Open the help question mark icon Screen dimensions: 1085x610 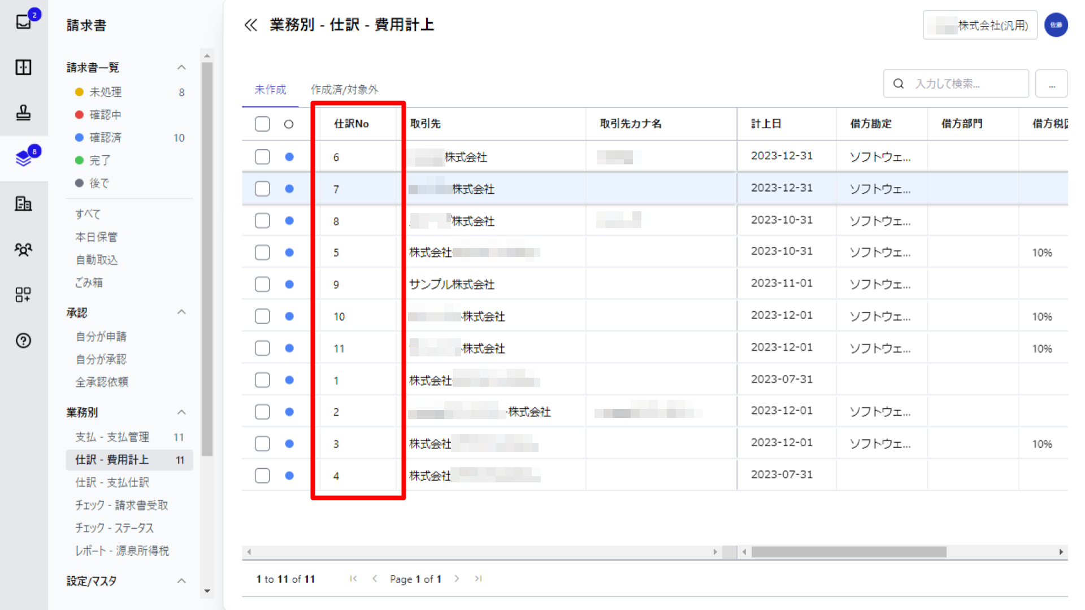click(x=23, y=341)
